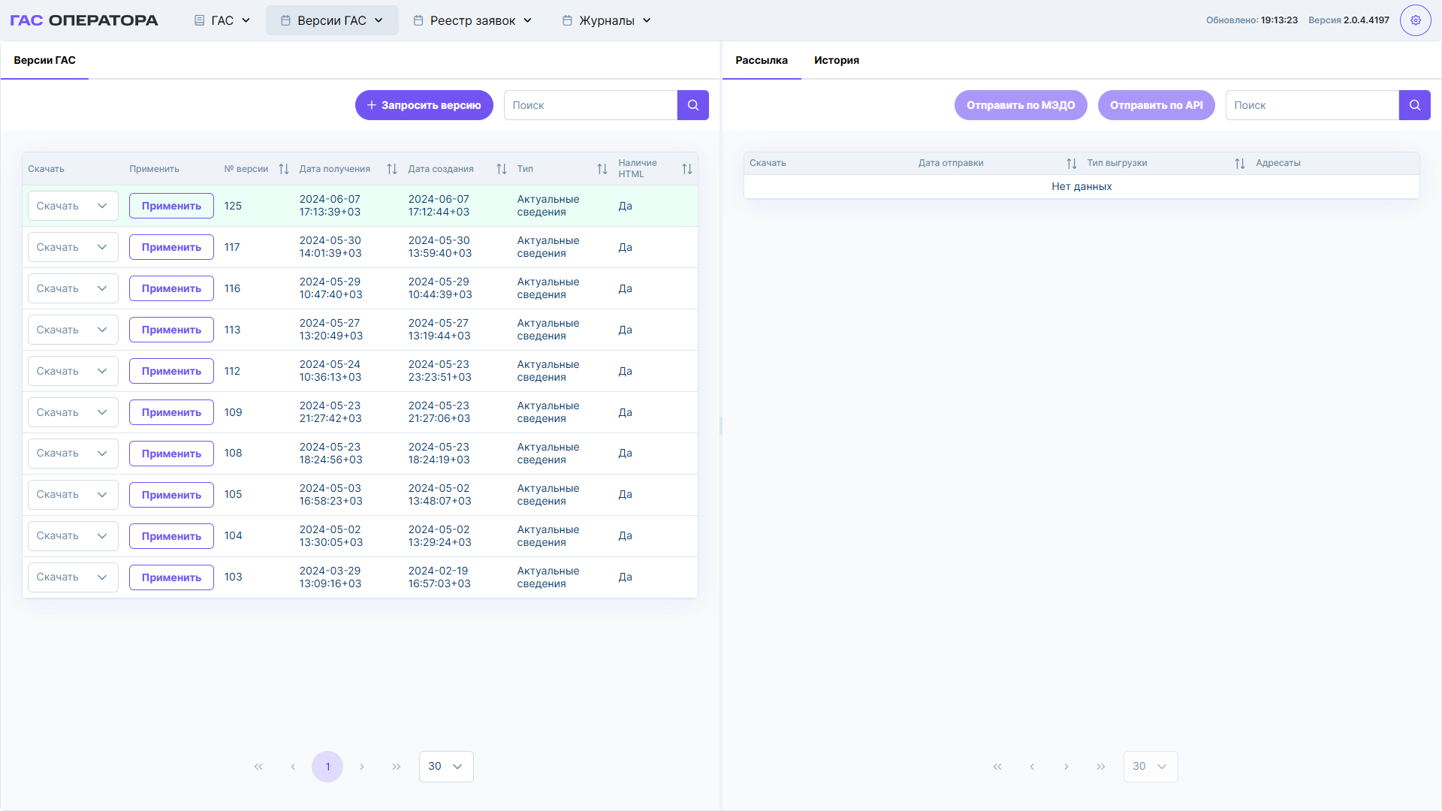
Task: Apply version 109
Action: pyautogui.click(x=171, y=412)
